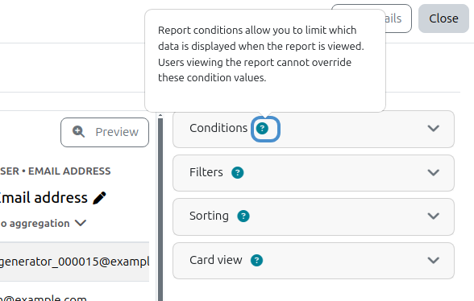474x301 pixels.
Task: Click the Close button
Action: [443, 19]
